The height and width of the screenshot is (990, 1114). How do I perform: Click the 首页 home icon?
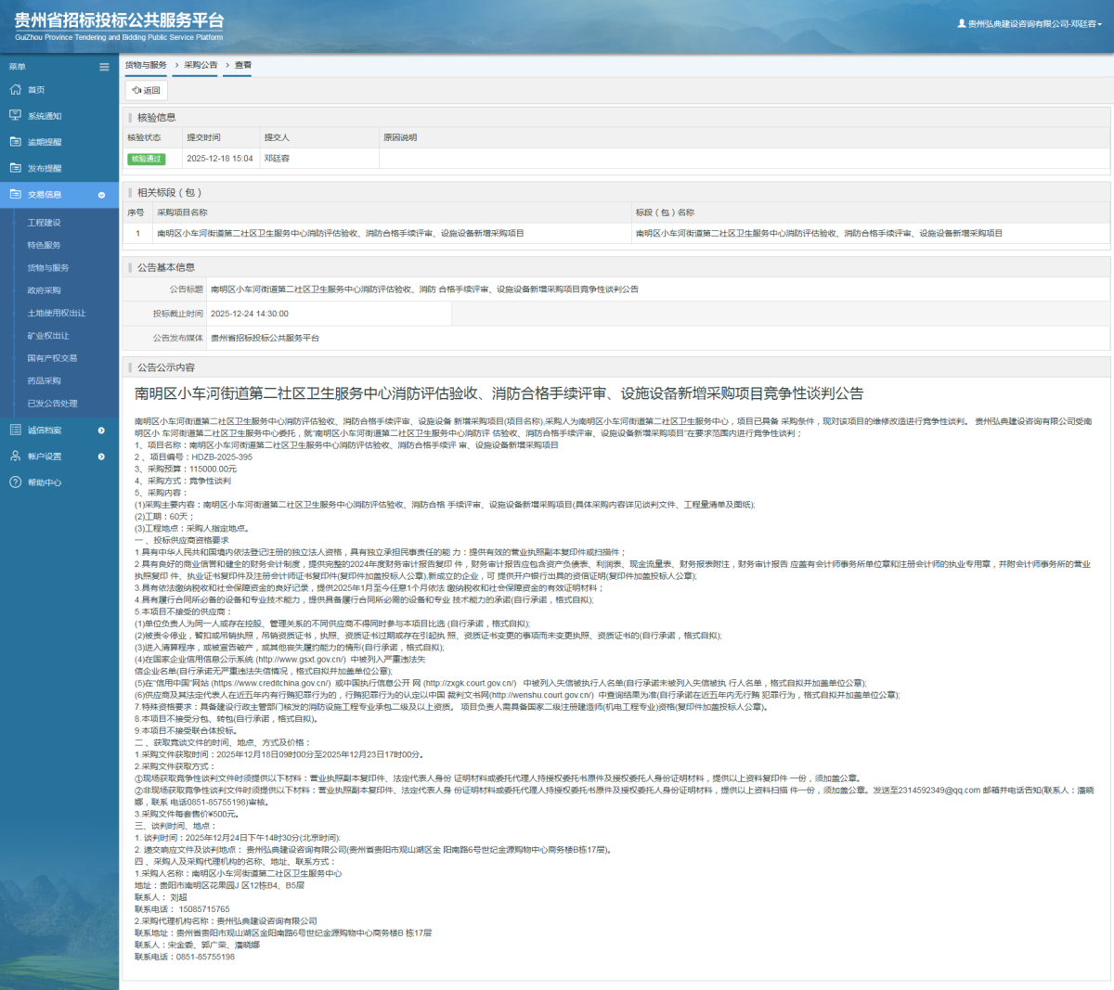(16, 90)
